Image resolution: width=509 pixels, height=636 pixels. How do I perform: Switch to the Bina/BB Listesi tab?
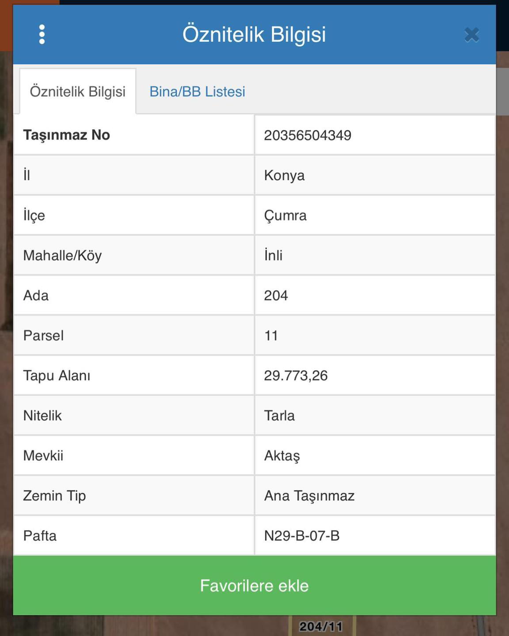(197, 91)
